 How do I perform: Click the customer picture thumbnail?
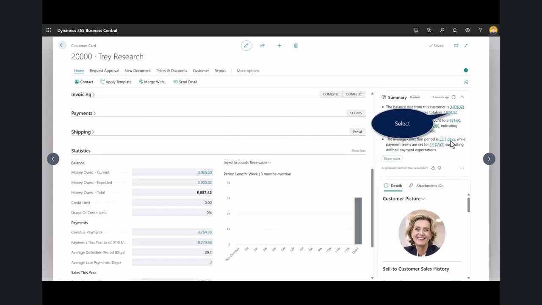tap(422, 233)
